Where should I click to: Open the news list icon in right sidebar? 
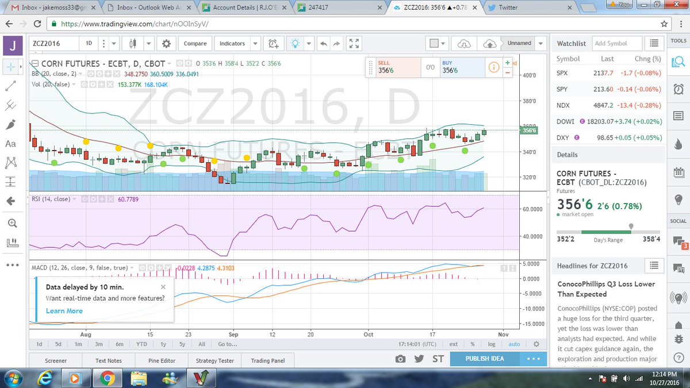coord(678,117)
